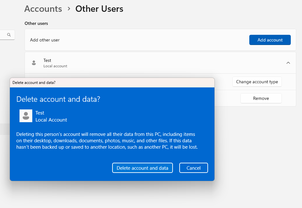This screenshot has width=302, height=208.
Task: Cancel the account deletion dialog
Action: pos(193,167)
